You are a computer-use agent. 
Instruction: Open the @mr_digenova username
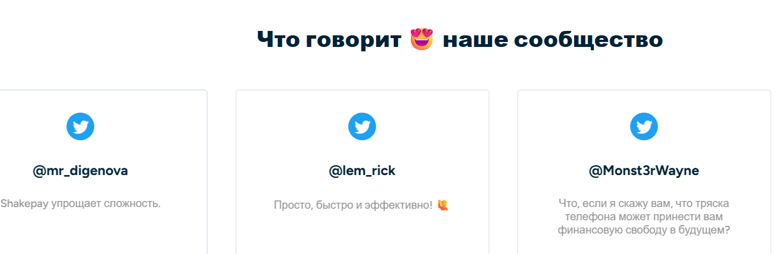pos(80,171)
